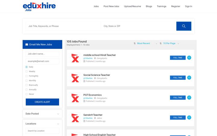Choose Never alert frequency
The image size is (217, 136).
(x=27, y=94)
